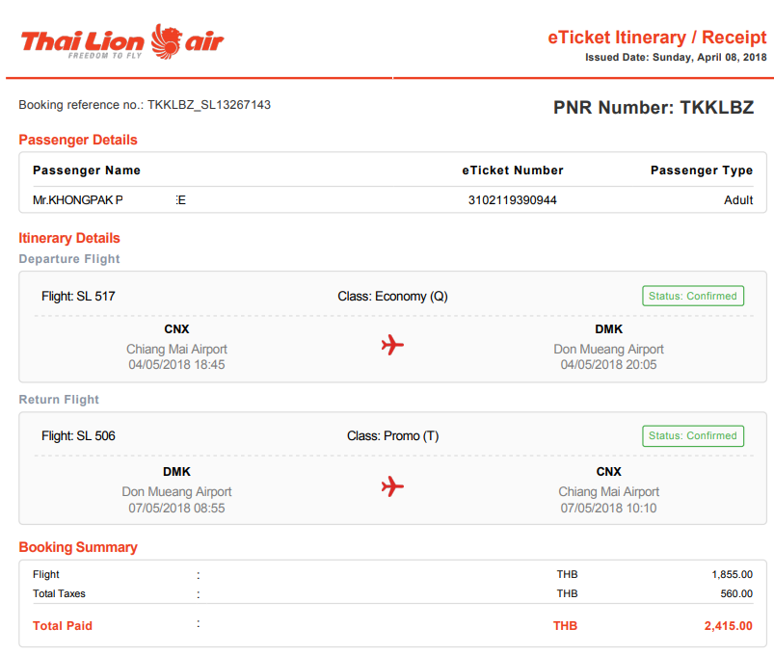This screenshot has height=654, width=774.
Task: Select the eTicket number 3102119390944
Action: 513,200
